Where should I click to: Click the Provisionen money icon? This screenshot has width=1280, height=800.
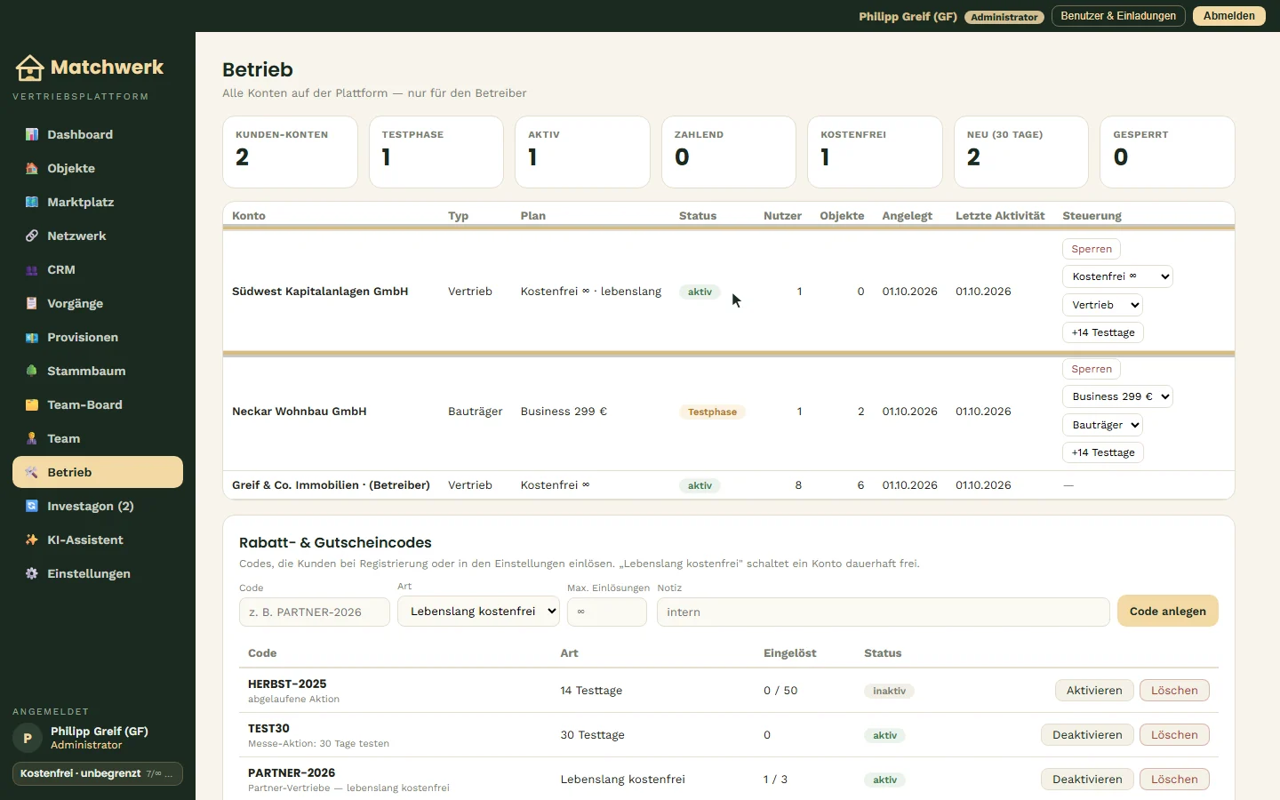click(x=32, y=337)
